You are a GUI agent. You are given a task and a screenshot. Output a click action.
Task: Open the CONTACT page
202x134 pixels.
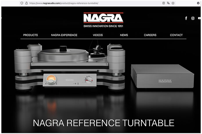[x=176, y=35]
